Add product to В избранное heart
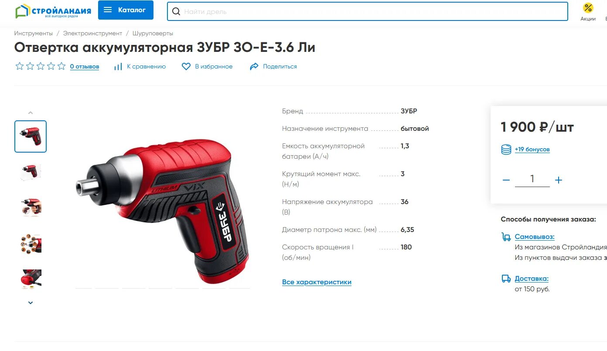The image size is (607, 351). (x=207, y=67)
